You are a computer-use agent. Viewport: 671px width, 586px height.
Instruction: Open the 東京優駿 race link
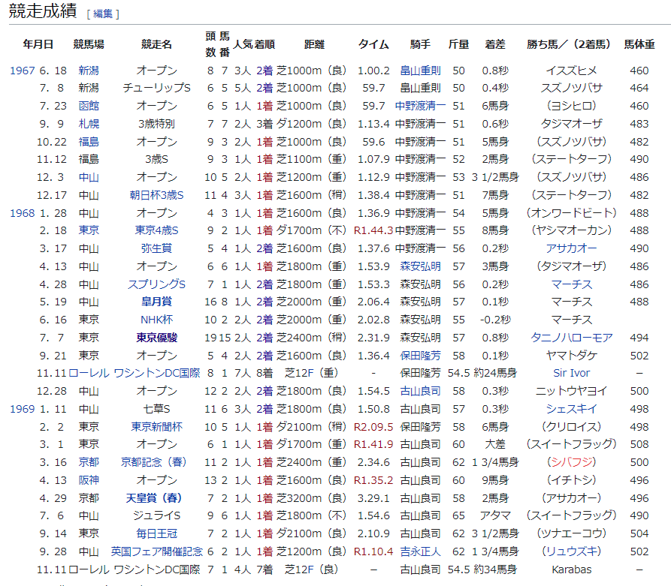pos(157,338)
